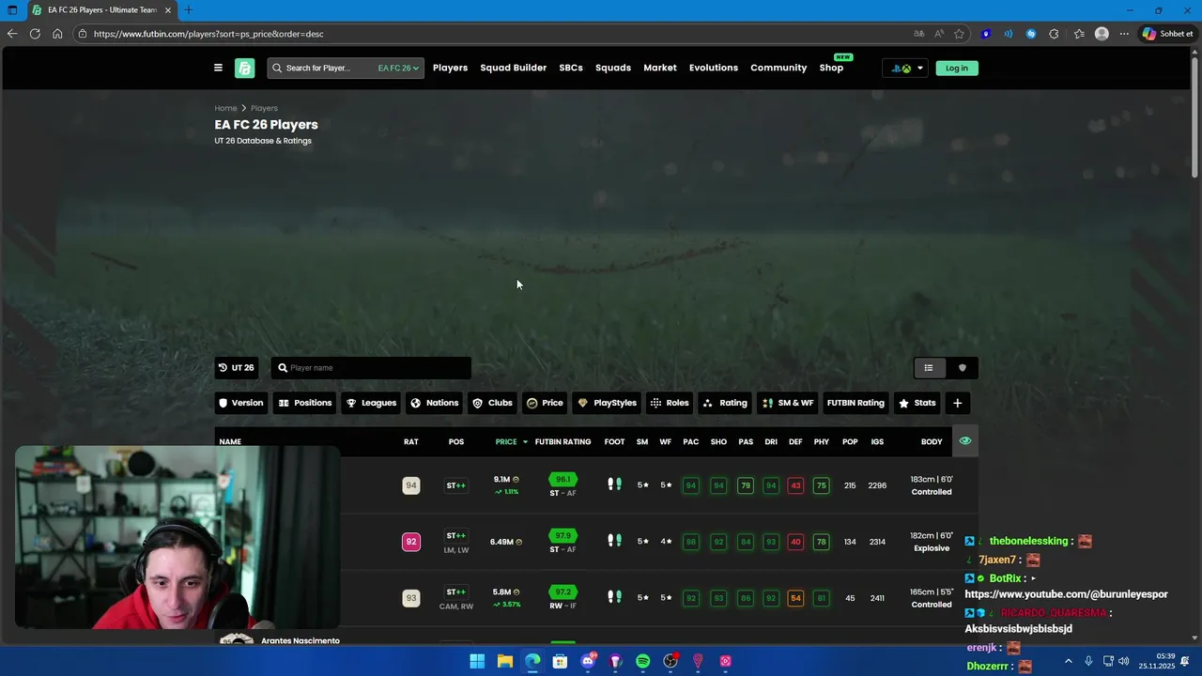This screenshot has height=676, width=1202.
Task: Click the browser address bar URL
Action: pyautogui.click(x=208, y=34)
